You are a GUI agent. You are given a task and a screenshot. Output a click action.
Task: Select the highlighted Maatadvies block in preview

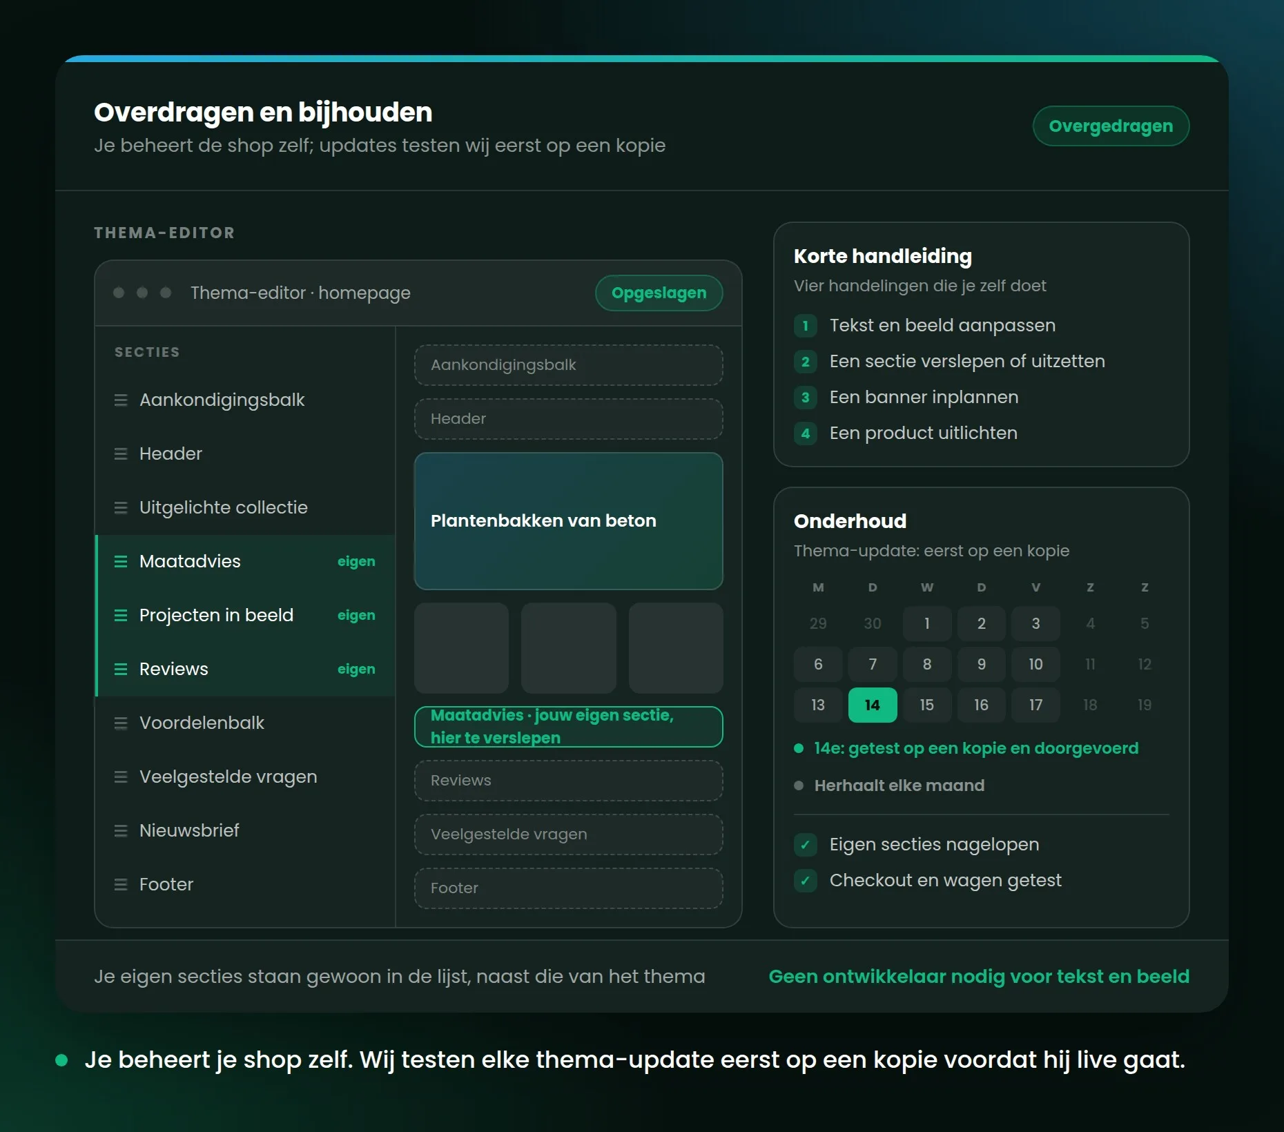click(x=569, y=727)
